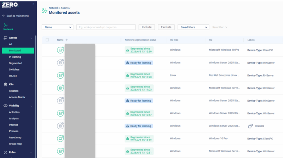The width and height of the screenshot is (283, 158).
Task: Open the Name filter field dropdown
Action: click(57, 27)
